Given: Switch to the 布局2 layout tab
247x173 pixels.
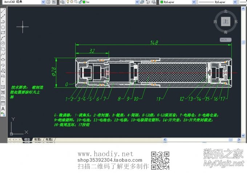Looking at the screenshot, I should tap(48, 139).
